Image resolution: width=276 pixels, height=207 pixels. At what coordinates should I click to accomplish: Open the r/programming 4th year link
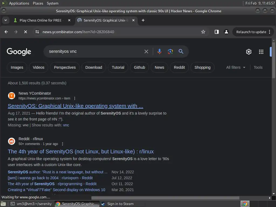coord(52,184)
